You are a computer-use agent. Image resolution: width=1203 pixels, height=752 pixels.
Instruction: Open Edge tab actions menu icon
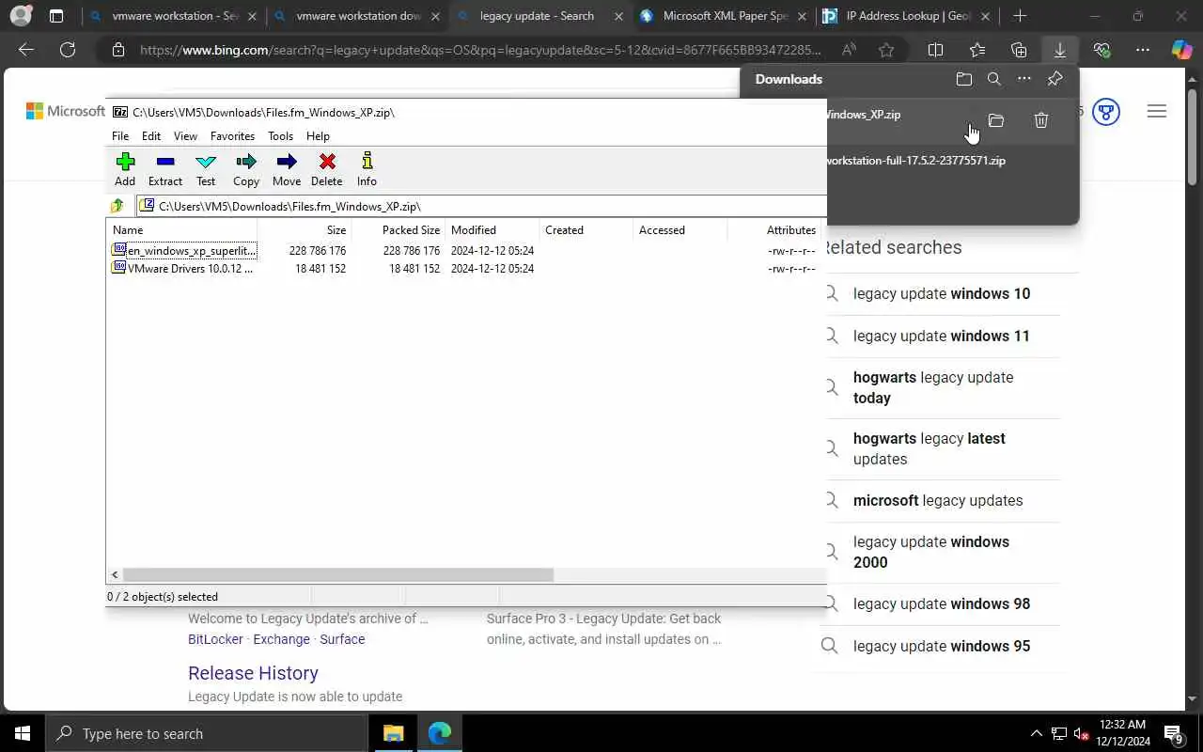56,16
